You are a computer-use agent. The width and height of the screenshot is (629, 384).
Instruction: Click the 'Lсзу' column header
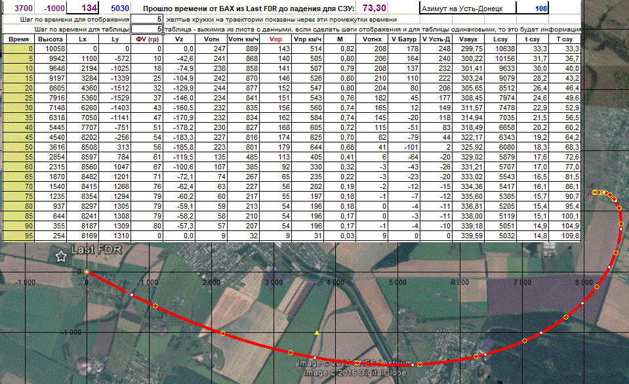point(500,39)
